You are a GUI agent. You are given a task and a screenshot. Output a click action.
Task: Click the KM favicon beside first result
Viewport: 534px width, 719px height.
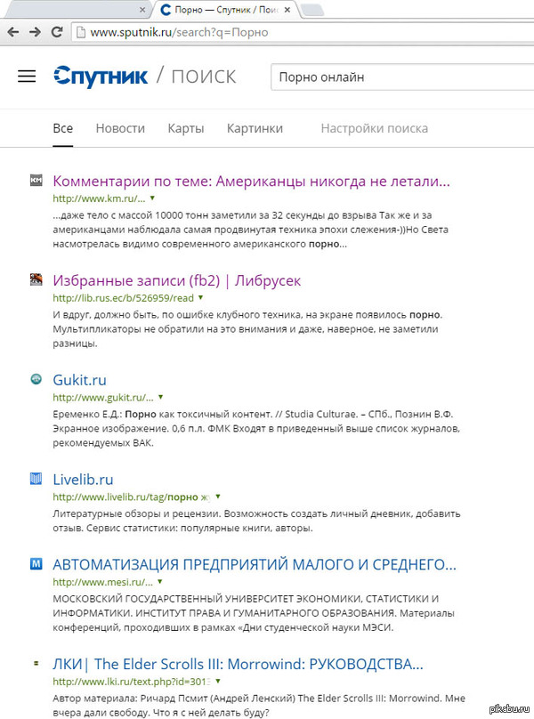tap(36, 181)
